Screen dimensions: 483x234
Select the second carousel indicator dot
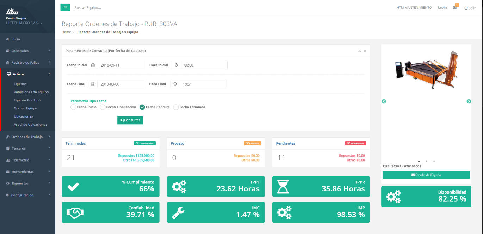pyautogui.click(x=426, y=161)
